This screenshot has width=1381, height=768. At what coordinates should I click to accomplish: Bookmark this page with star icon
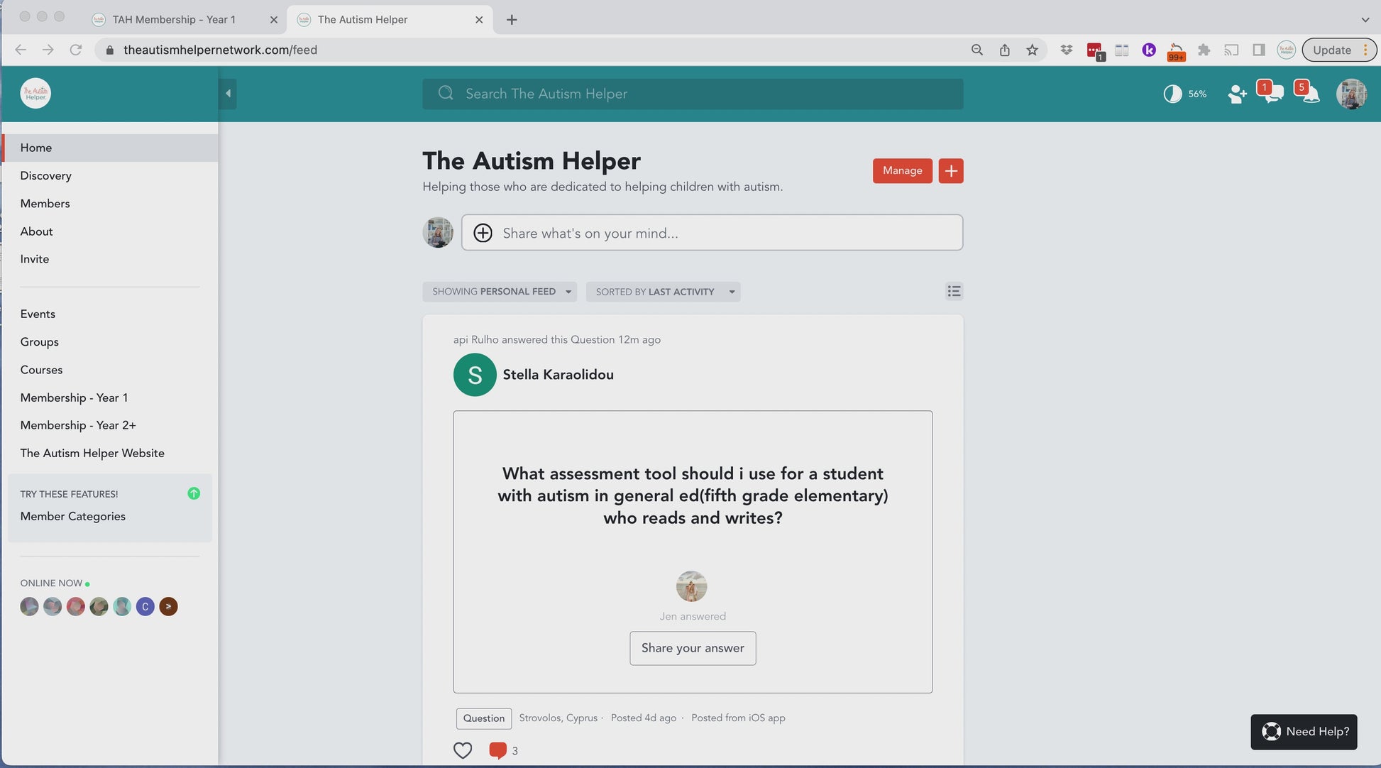(x=1033, y=50)
